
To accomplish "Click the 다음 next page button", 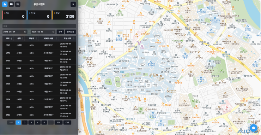I will [x=67, y=123].
